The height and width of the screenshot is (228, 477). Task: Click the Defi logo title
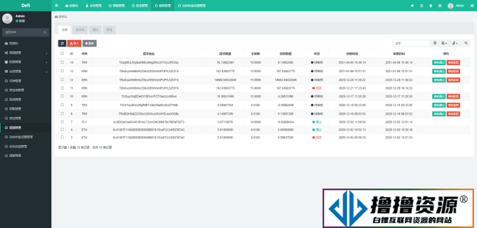26,5
